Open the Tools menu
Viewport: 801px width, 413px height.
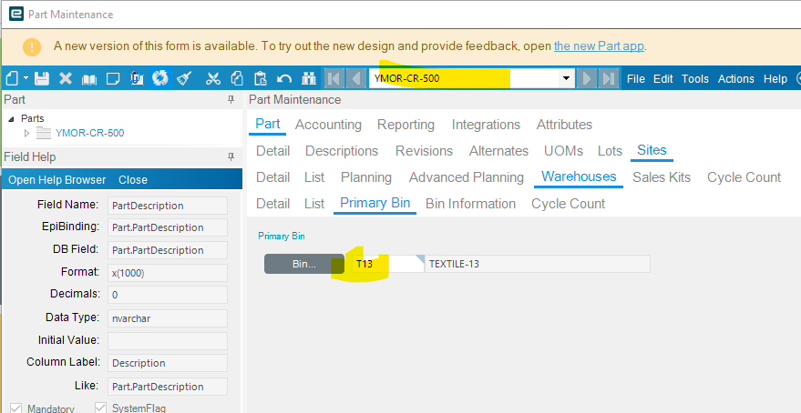coord(695,79)
